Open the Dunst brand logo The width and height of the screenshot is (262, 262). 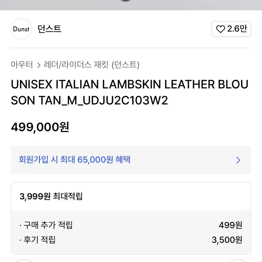click(x=21, y=29)
